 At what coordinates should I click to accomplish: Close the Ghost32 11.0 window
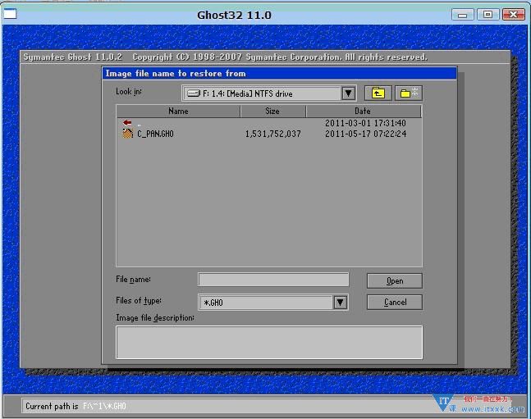[x=514, y=15]
